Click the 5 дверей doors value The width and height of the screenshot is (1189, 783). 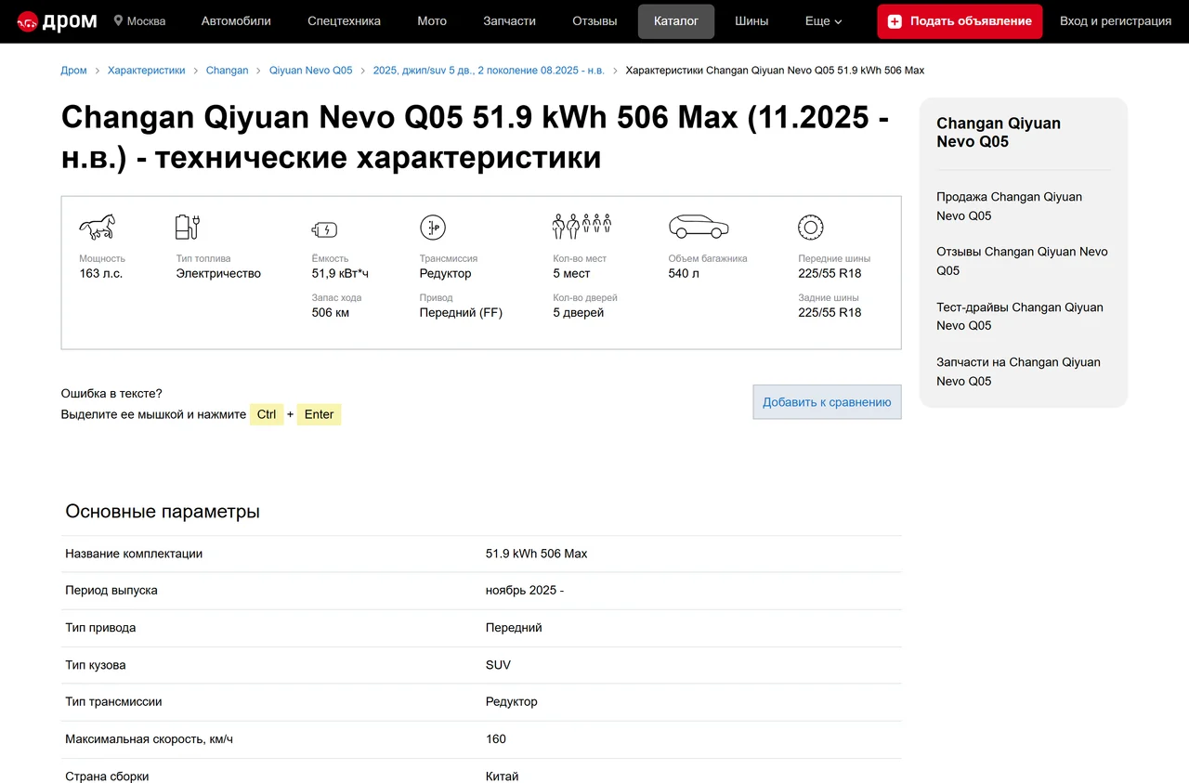coord(579,312)
